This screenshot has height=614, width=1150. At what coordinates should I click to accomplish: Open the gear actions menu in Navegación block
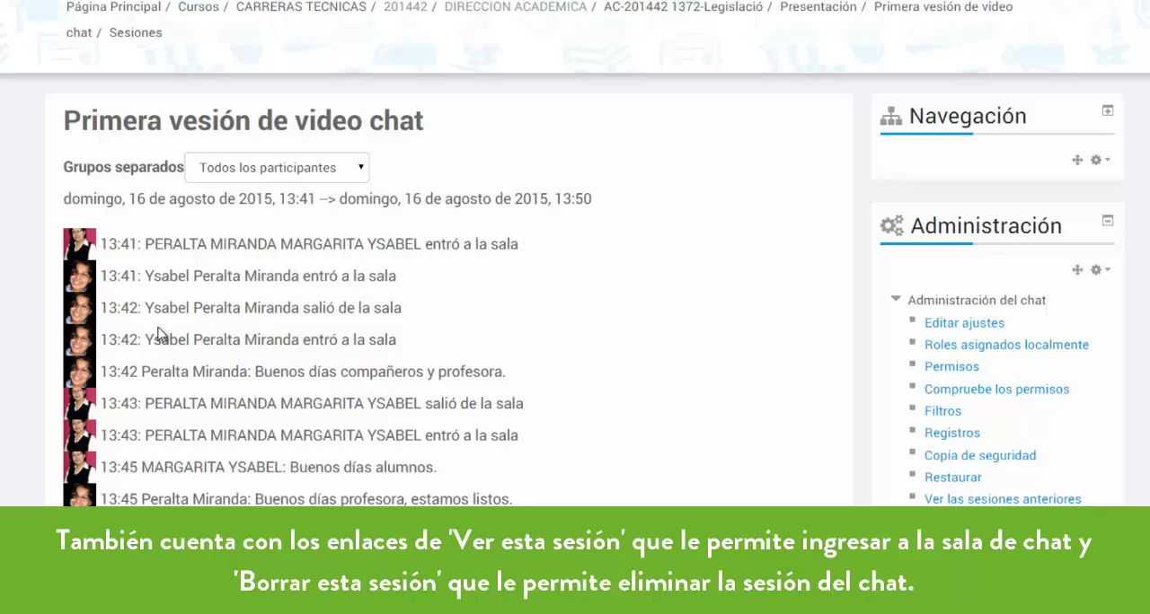click(1100, 160)
